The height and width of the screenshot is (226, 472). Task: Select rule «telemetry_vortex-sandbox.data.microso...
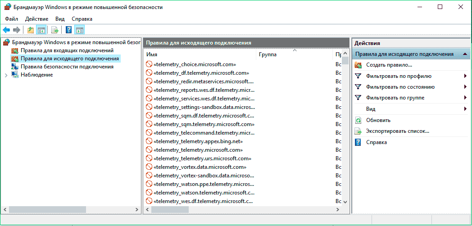[204, 175]
